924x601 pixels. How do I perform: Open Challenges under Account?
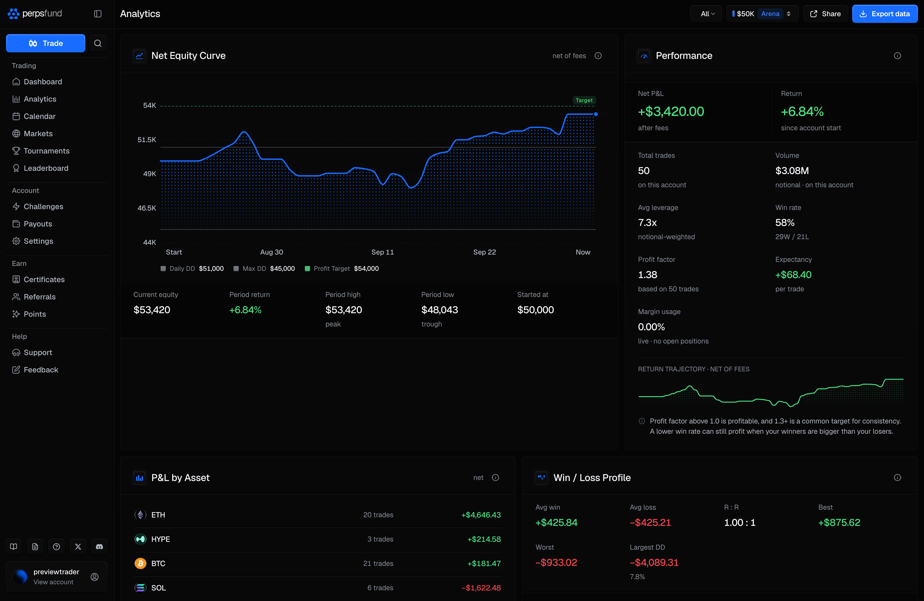click(x=56, y=206)
